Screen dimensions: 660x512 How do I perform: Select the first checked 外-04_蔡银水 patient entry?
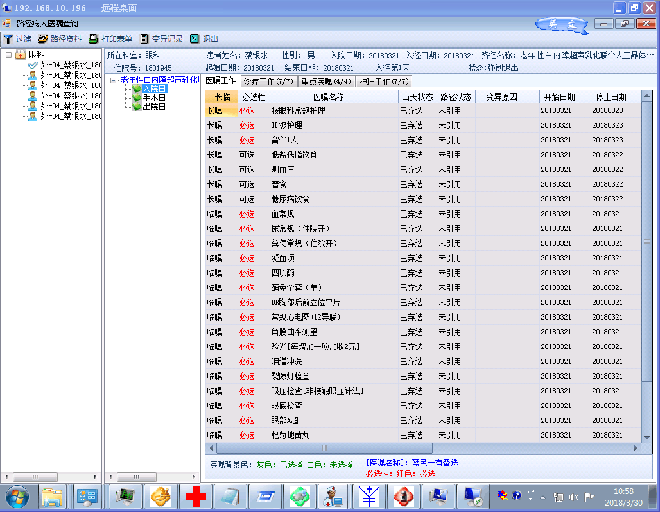pos(70,65)
